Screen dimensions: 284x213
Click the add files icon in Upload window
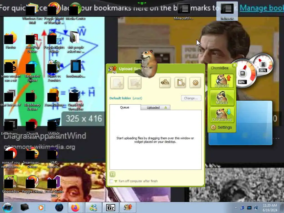pyautogui.click(x=117, y=83)
